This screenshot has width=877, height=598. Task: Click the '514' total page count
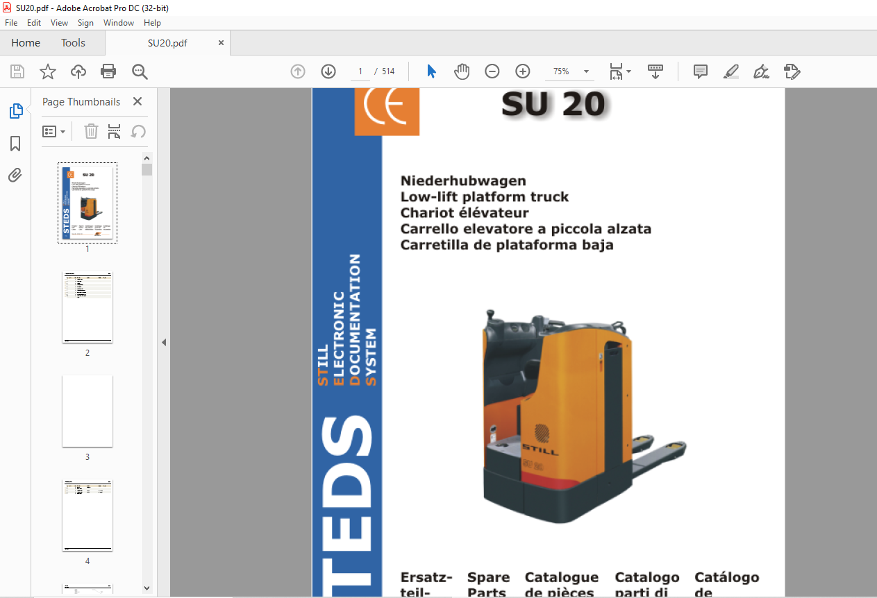pyautogui.click(x=388, y=71)
